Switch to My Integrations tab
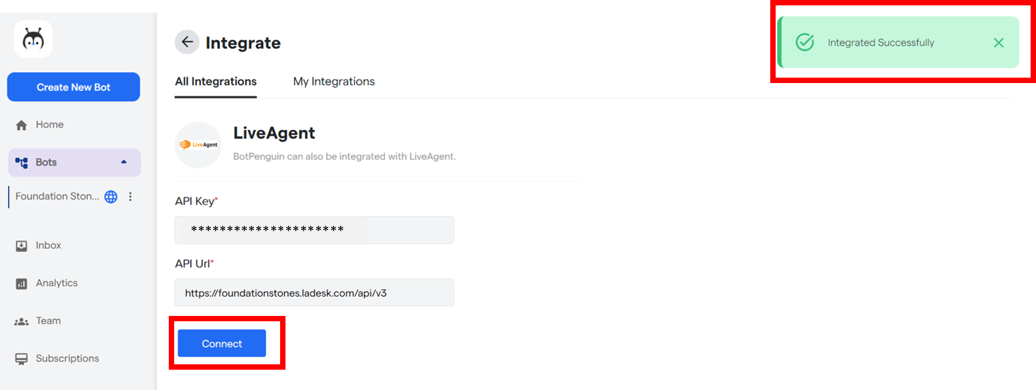The image size is (1036, 390). [x=334, y=81]
